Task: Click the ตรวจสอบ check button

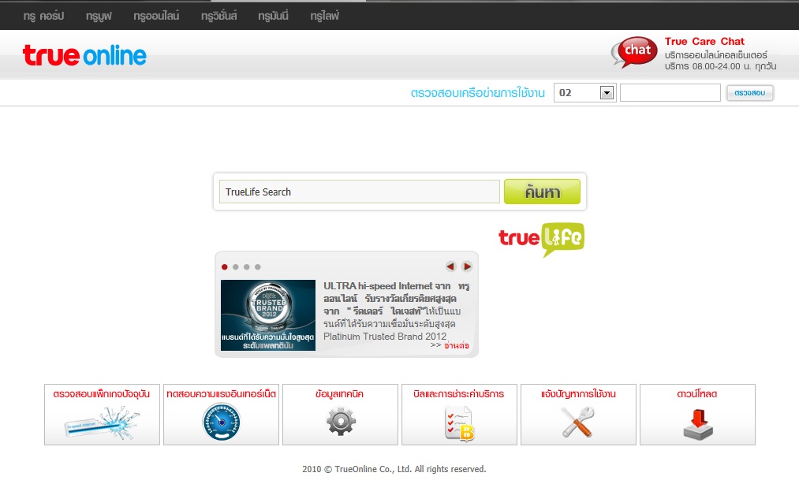Action: click(749, 93)
